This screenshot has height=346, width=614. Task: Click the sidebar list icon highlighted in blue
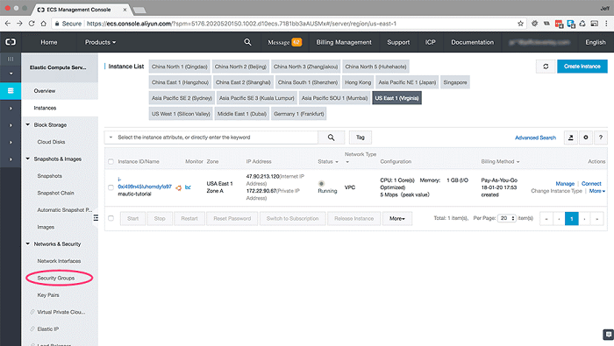tap(11, 91)
